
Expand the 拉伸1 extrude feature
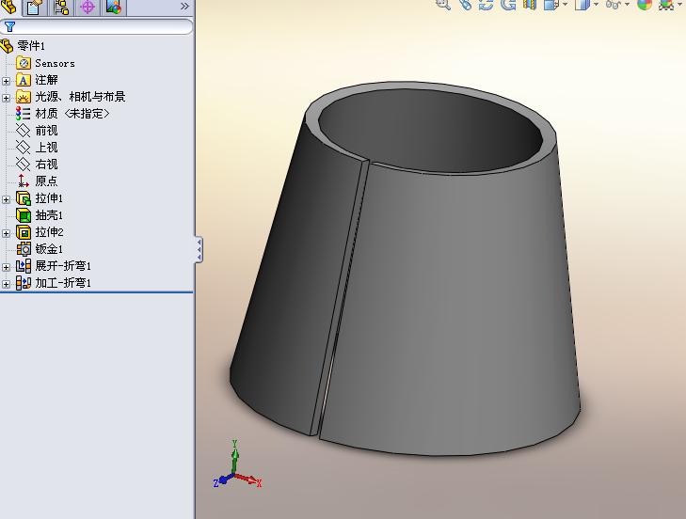pos(7,199)
